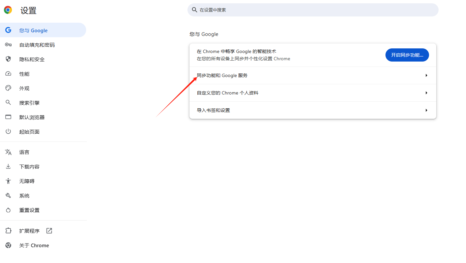Click the Chrome logo beside 设置

pos(8,10)
